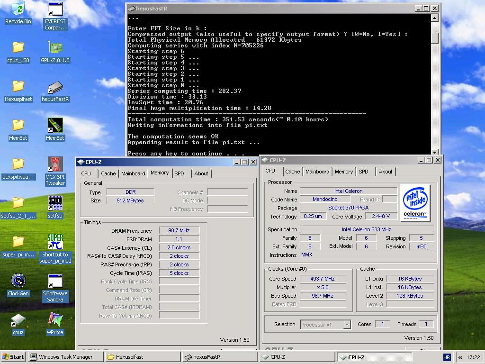Open Mainboard tab in Memory CPU-Z window
Image resolution: width=485 pixels, height=364 pixels.
(133, 173)
